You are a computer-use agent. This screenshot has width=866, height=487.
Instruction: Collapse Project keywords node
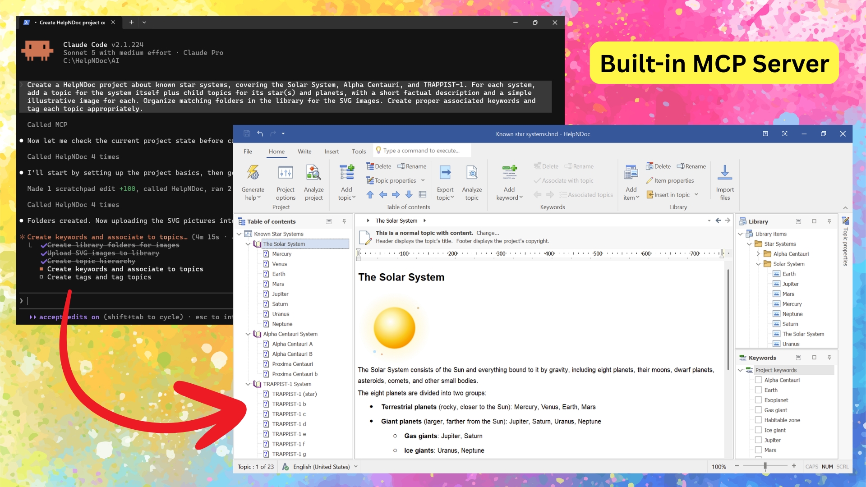740,370
